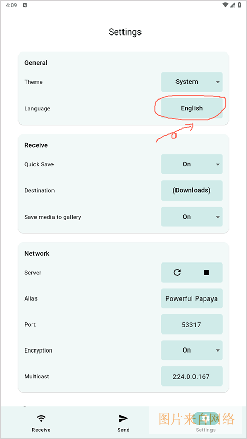This screenshot has height=439, width=247.
Task: Open the Save media to gallery dropdown
Action: pyautogui.click(x=192, y=217)
